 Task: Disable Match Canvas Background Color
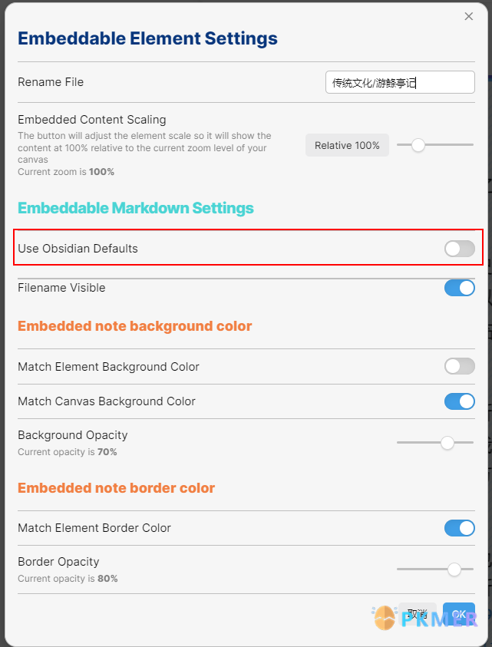(x=460, y=401)
